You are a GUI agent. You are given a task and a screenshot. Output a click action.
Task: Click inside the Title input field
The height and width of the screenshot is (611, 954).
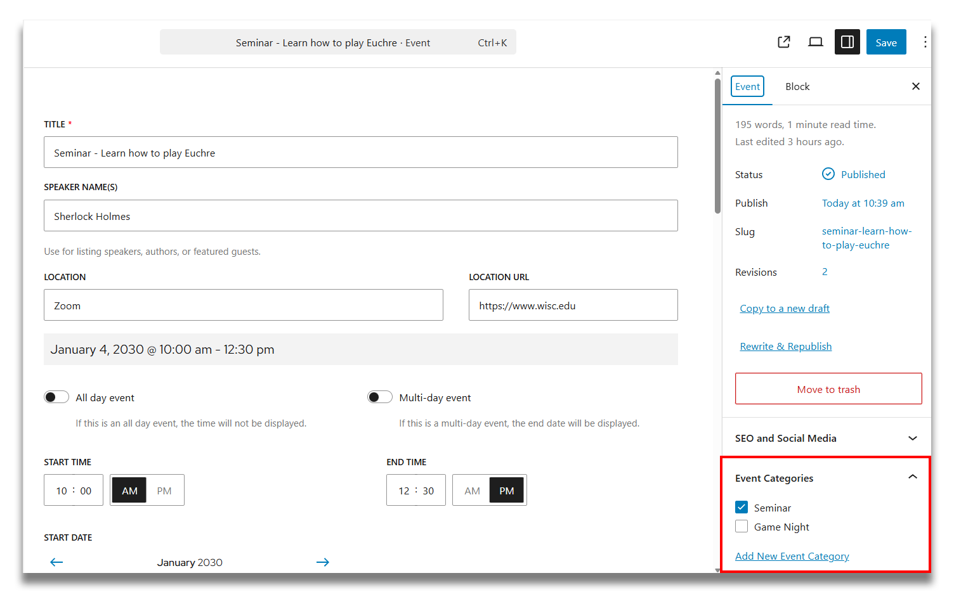pos(360,152)
